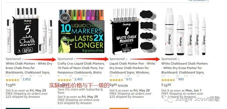
Task: Click info icon beside first Sponsored label
Action: point(22,59)
